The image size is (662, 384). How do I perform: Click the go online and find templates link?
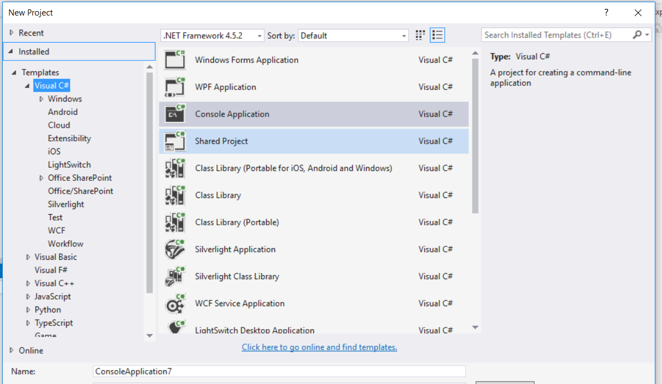(x=319, y=347)
